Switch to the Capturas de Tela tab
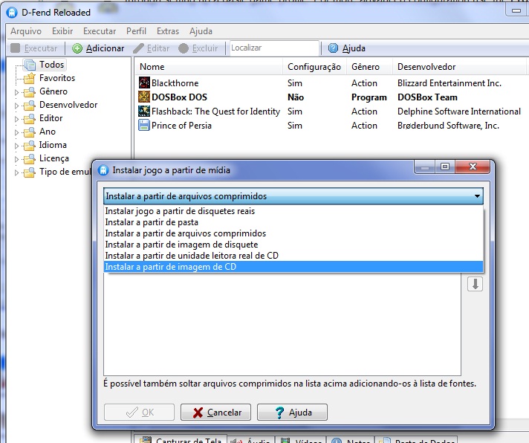This screenshot has width=529, height=443. pos(181,439)
